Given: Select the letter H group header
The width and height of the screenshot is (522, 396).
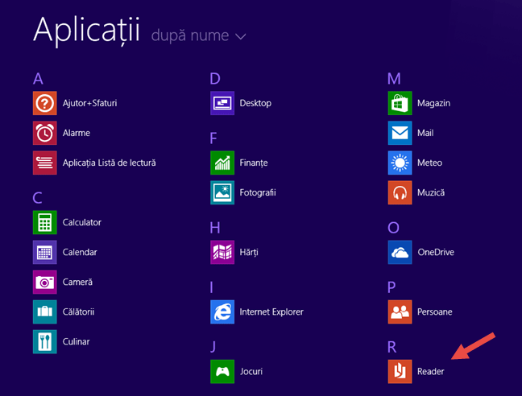Looking at the screenshot, I should click(x=215, y=228).
